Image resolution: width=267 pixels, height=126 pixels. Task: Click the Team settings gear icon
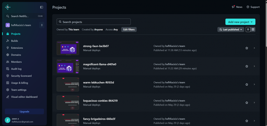(7, 90)
